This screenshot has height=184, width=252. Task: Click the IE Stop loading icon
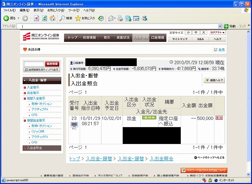37,18
